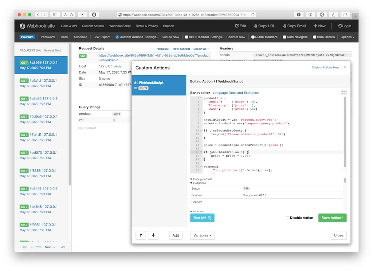The image size is (373, 271).
Task: Select request #bfa1d in the sidebar
Action: pos(41,83)
